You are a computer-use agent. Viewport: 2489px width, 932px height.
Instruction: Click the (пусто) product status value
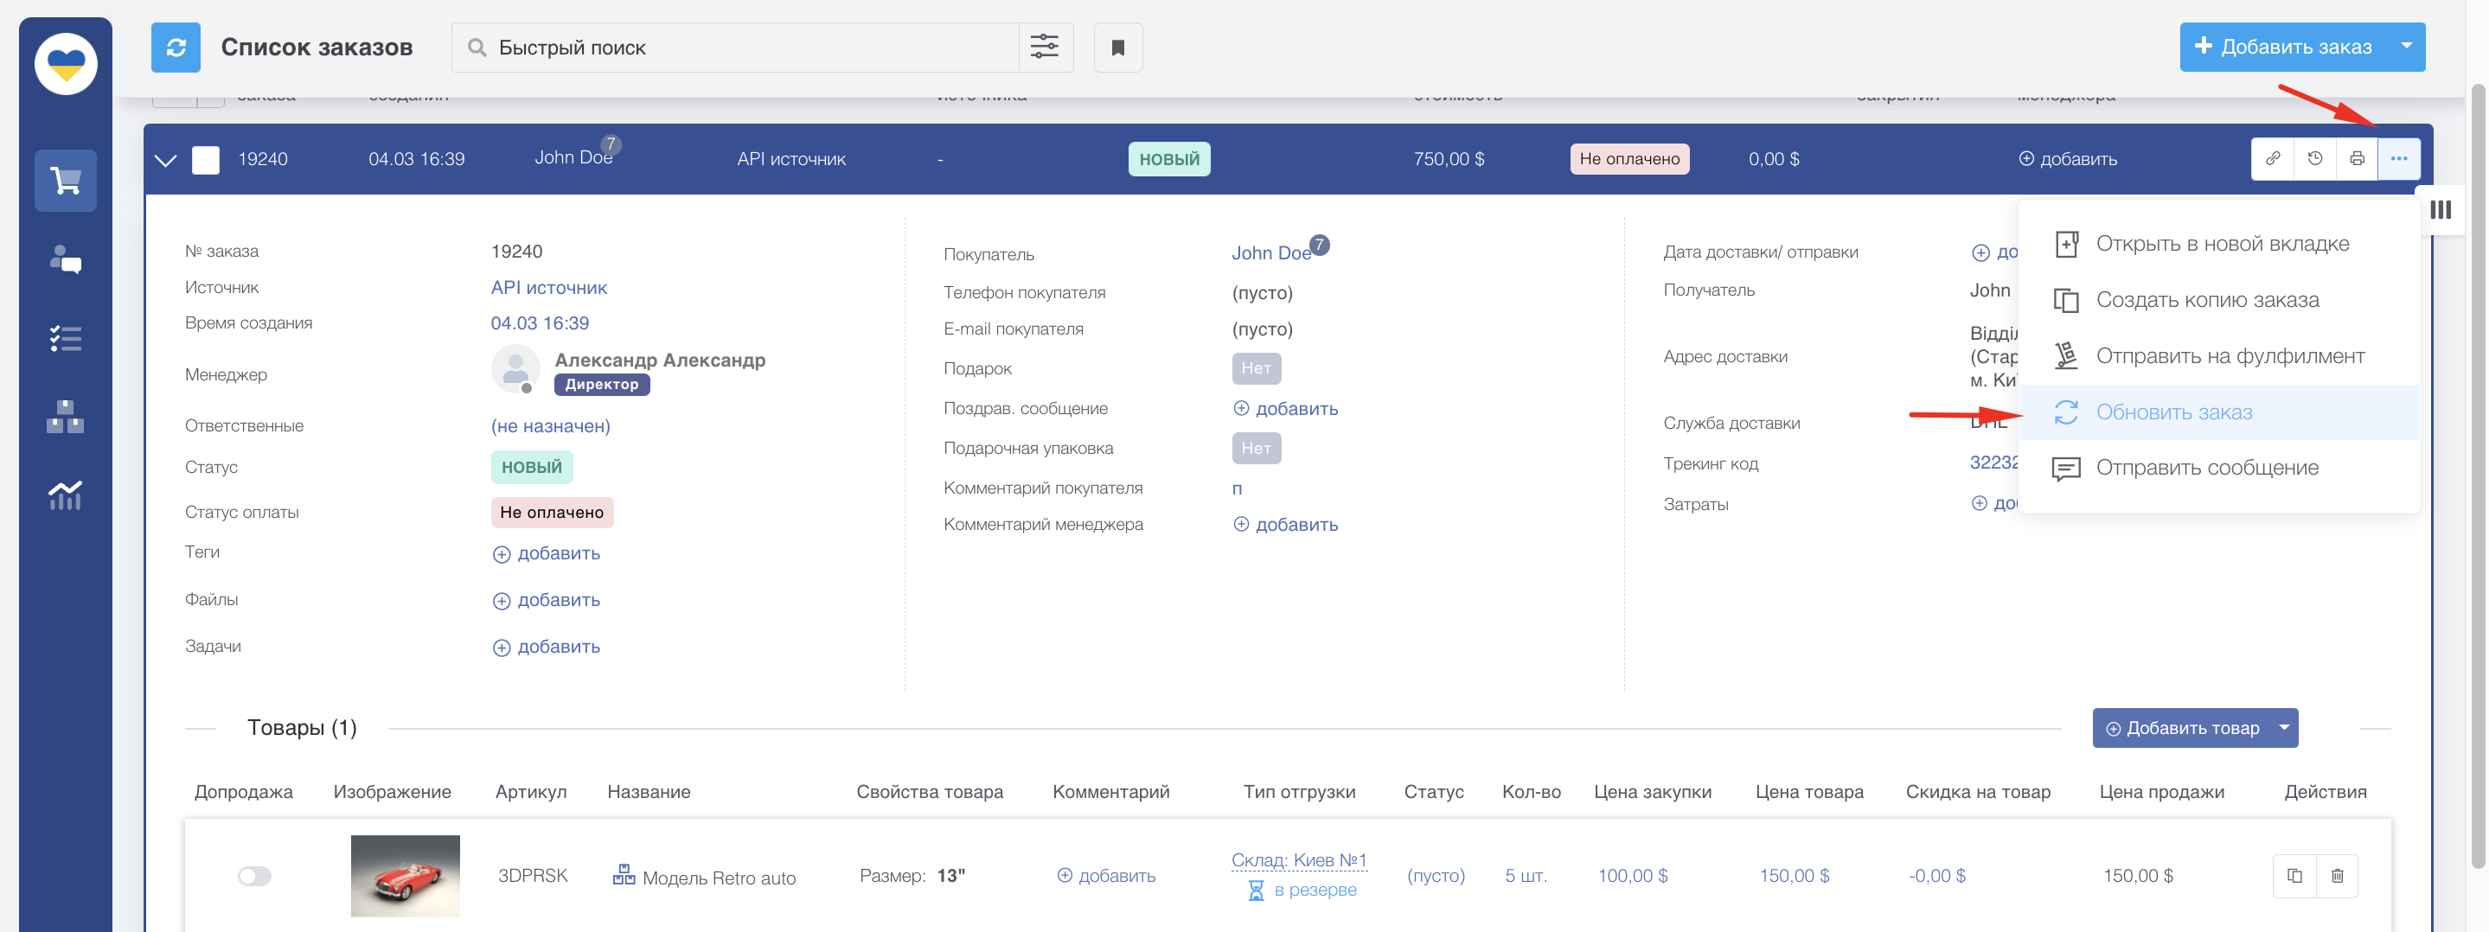tap(1436, 876)
